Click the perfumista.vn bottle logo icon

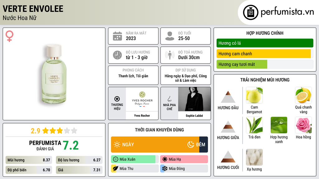(x=250, y=12)
